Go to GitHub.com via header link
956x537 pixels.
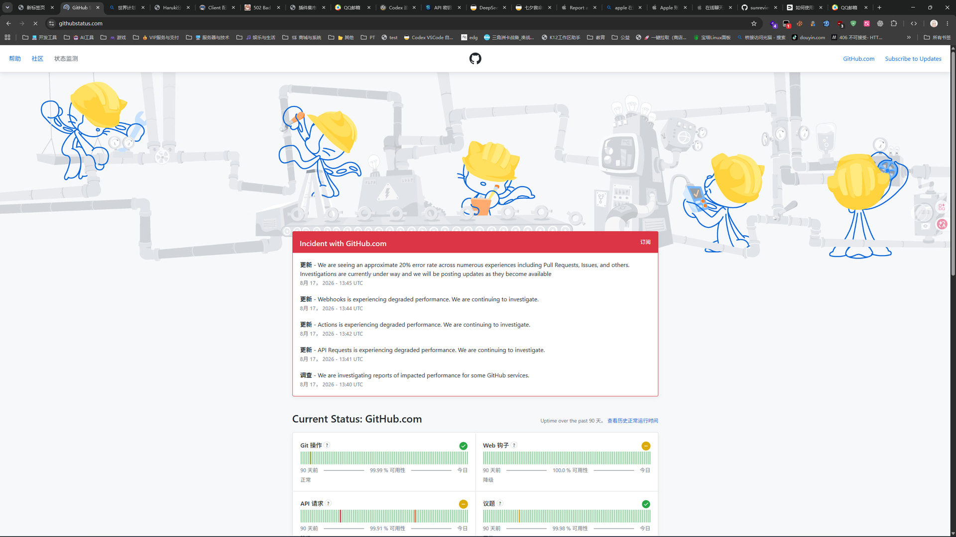pos(858,59)
